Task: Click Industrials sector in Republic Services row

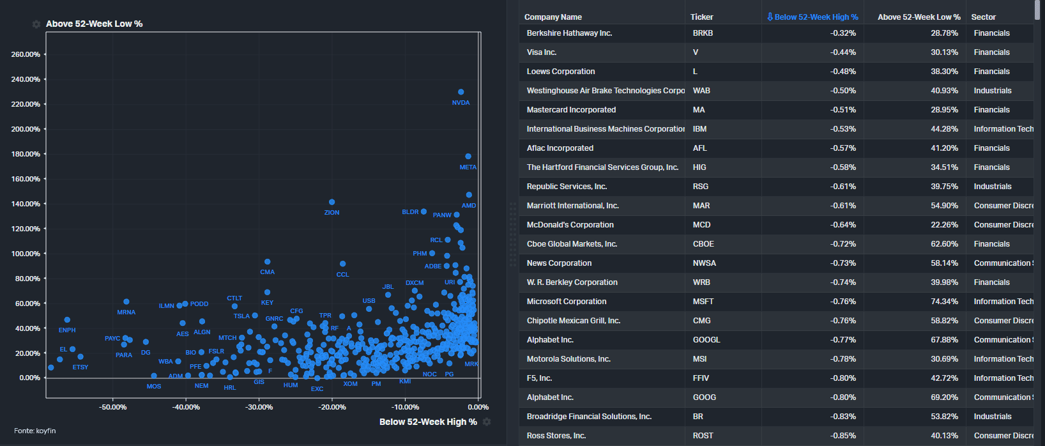Action: coord(993,187)
